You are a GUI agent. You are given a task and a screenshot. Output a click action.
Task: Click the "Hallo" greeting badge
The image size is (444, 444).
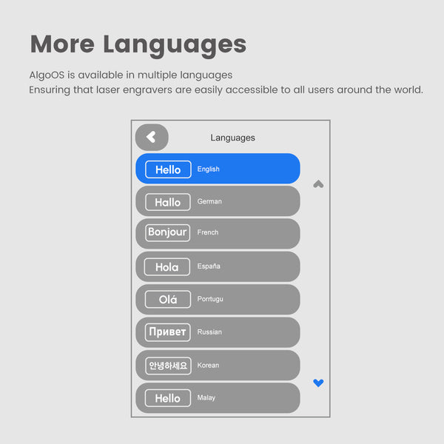[x=167, y=202]
